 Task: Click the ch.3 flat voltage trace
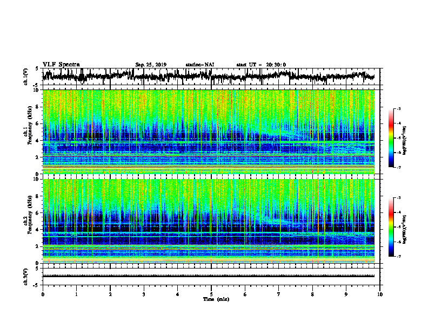[x=209, y=276]
